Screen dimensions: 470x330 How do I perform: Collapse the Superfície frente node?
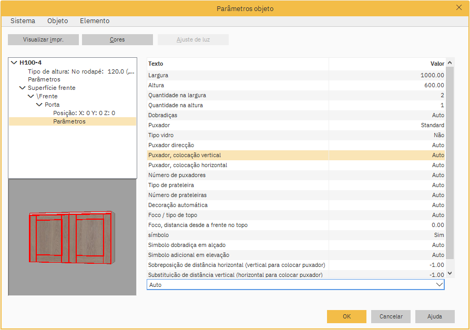point(22,88)
